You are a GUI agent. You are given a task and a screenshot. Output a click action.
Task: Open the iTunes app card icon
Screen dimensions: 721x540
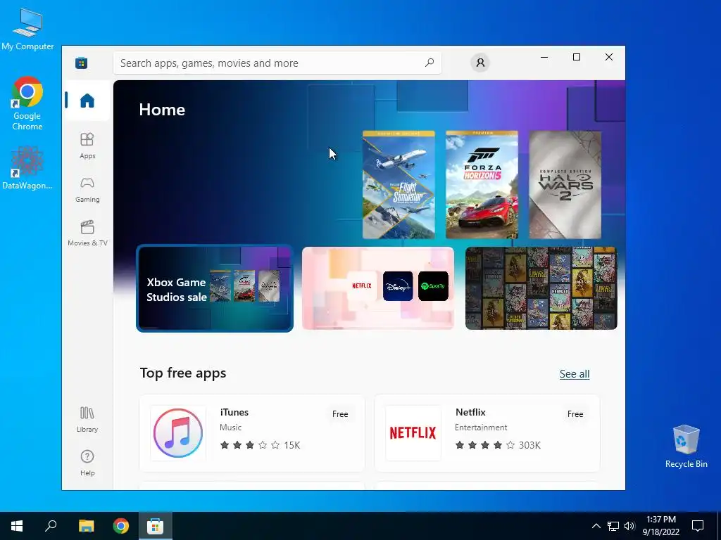pos(178,433)
